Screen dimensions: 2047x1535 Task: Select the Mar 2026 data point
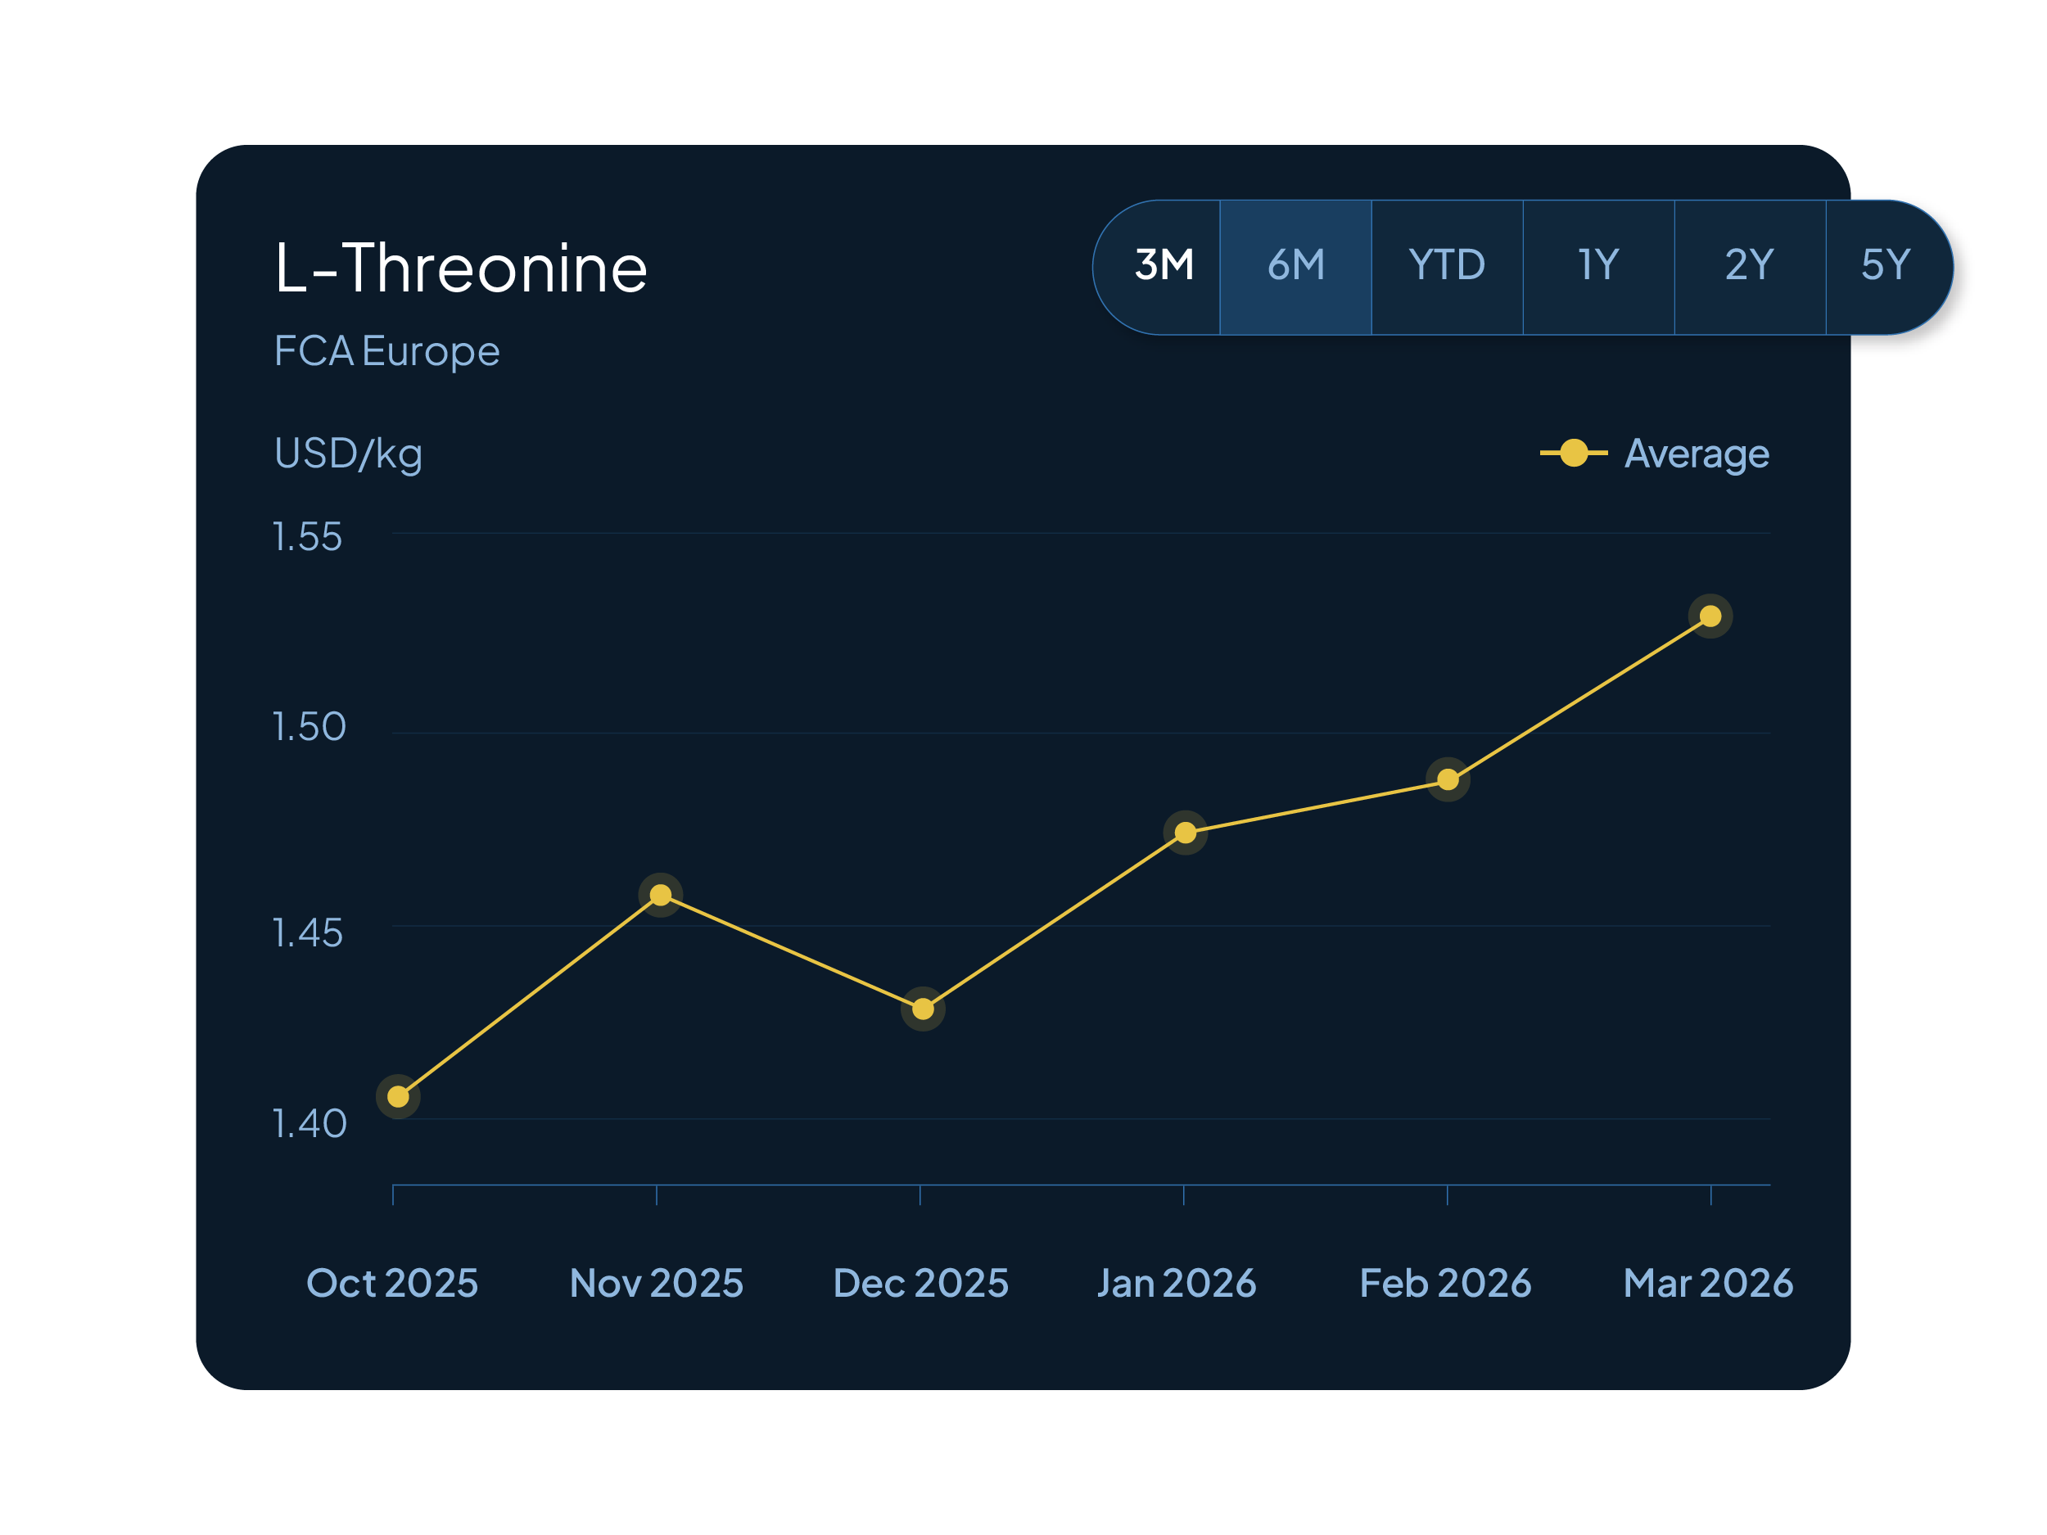(1710, 616)
